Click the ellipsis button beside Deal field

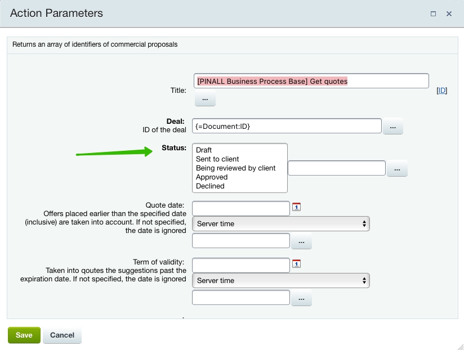pyautogui.click(x=392, y=127)
